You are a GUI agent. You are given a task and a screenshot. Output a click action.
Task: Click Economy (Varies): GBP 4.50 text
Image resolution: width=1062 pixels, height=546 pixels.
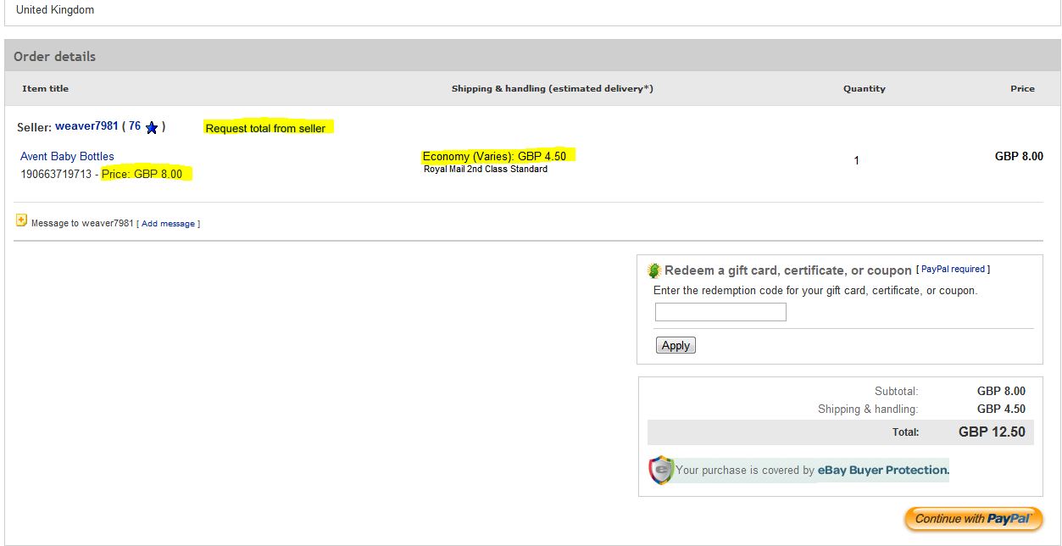click(x=494, y=156)
